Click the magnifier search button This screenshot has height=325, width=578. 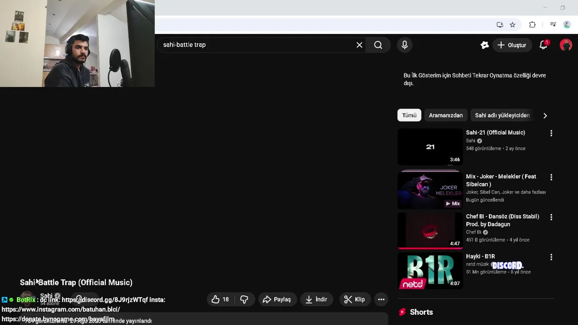(x=378, y=45)
